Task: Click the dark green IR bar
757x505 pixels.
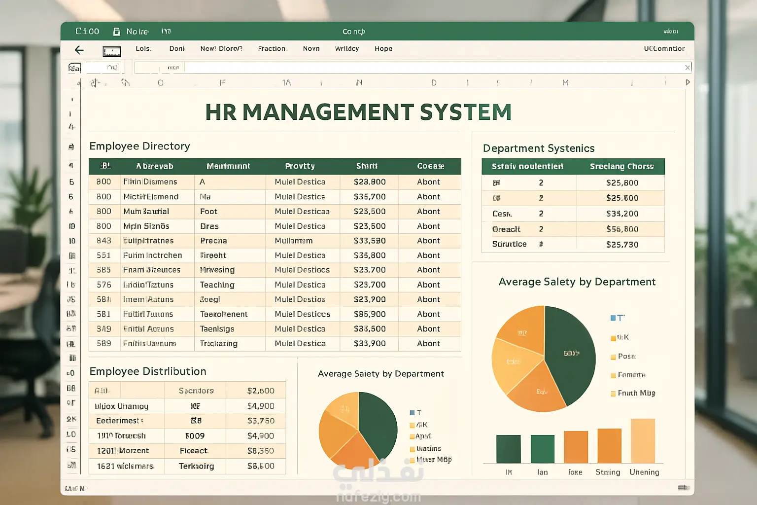Action: pos(509,449)
